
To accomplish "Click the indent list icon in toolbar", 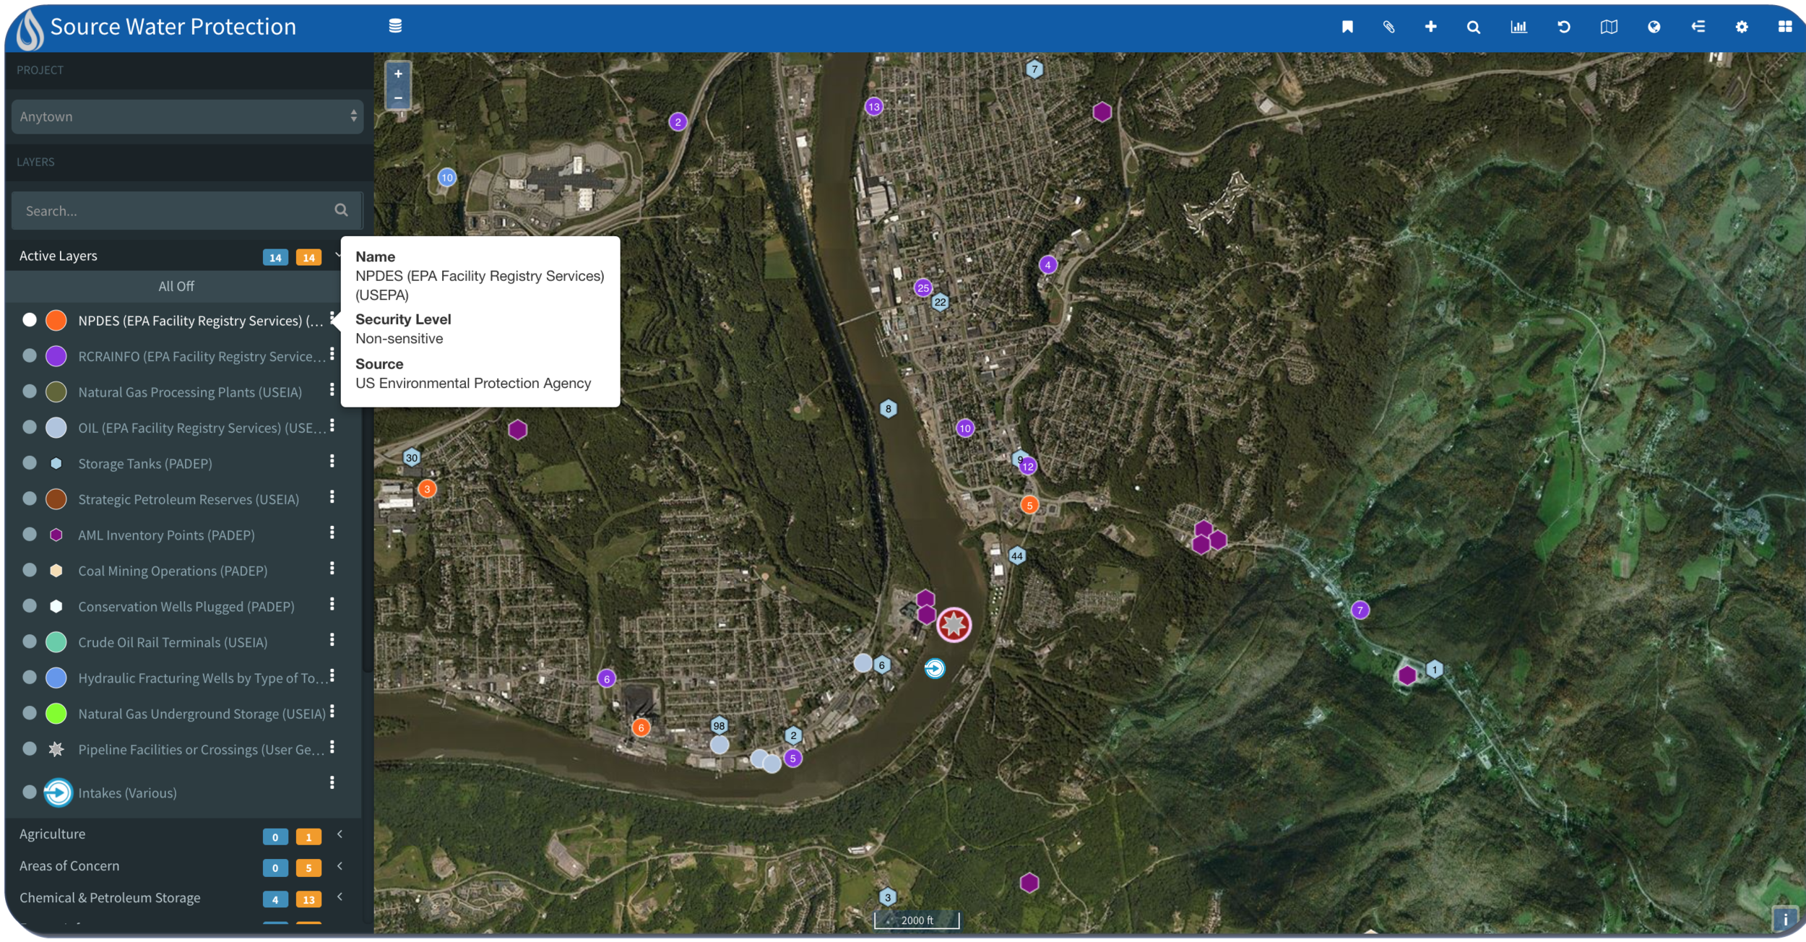I will pyautogui.click(x=1698, y=27).
